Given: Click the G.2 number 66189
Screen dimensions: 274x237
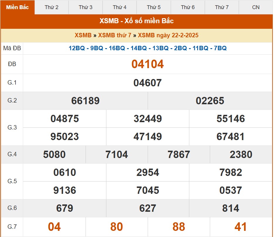Looking at the screenshot, I should (85, 101).
